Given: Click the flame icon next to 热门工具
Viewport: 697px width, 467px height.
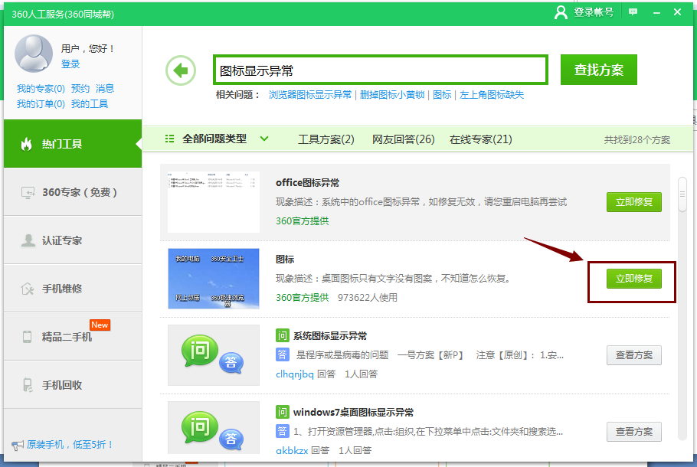Looking at the screenshot, I should 27,144.
